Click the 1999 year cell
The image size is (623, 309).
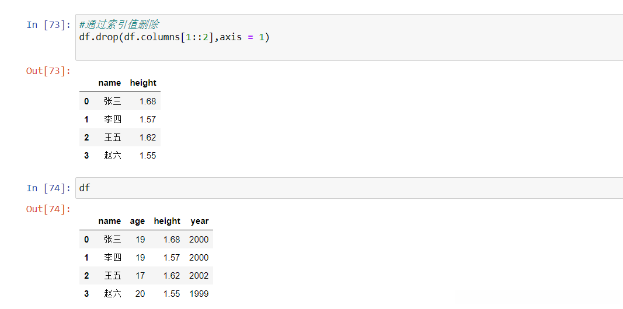199,294
